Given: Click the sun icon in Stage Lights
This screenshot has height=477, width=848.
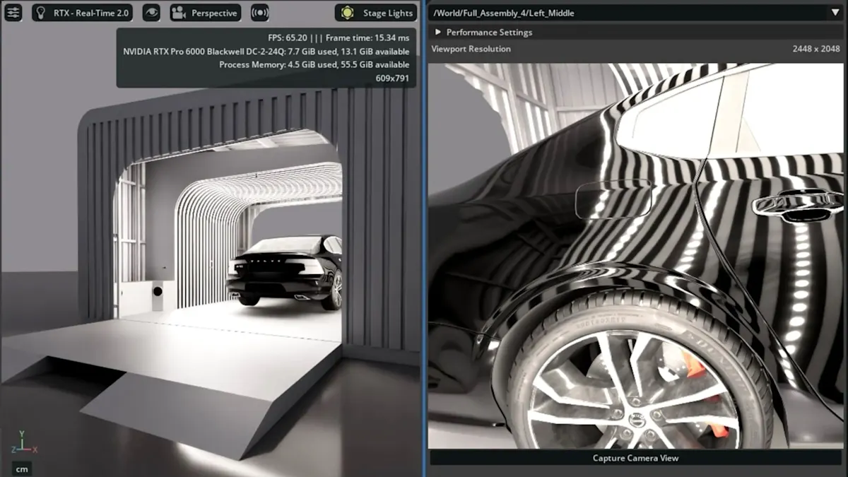Looking at the screenshot, I should [x=347, y=13].
